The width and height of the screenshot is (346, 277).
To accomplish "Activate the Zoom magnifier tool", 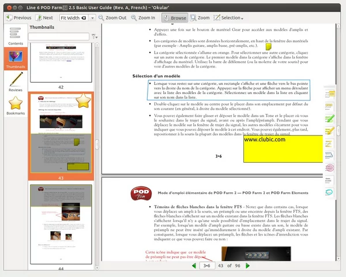I will 200,18.
